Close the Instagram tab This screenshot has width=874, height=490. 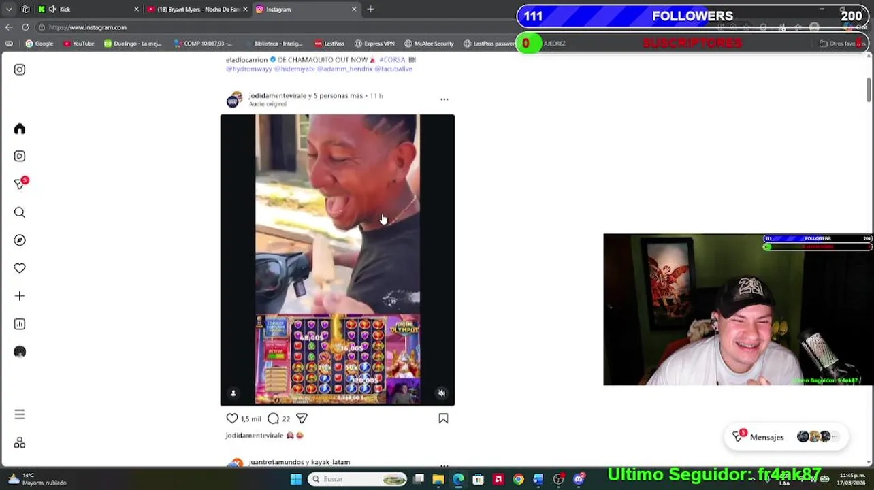tap(354, 10)
